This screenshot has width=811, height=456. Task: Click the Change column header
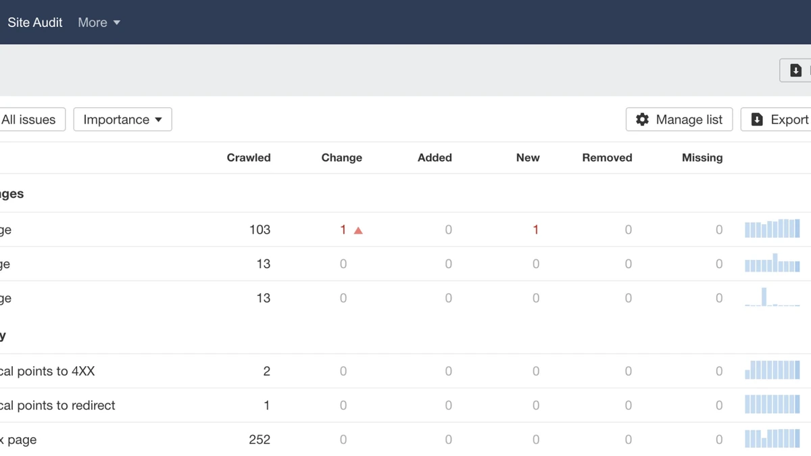pyautogui.click(x=342, y=157)
